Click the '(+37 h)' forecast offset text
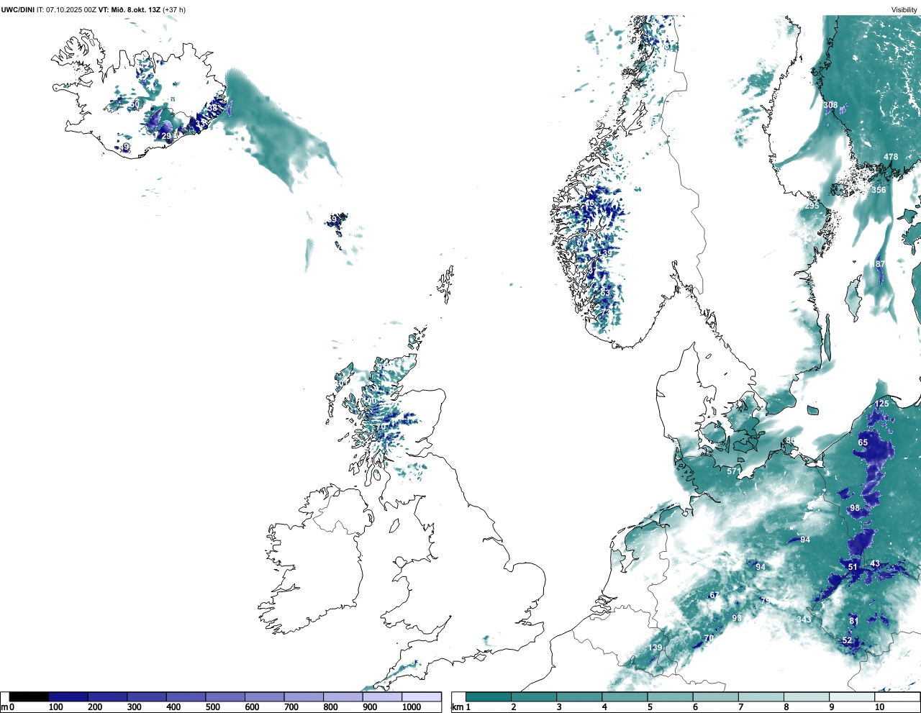921x713 pixels. (174, 10)
